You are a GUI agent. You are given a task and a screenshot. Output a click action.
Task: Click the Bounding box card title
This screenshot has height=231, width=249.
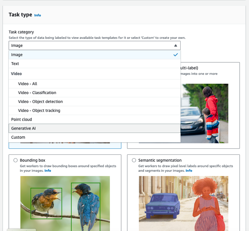(x=32, y=160)
